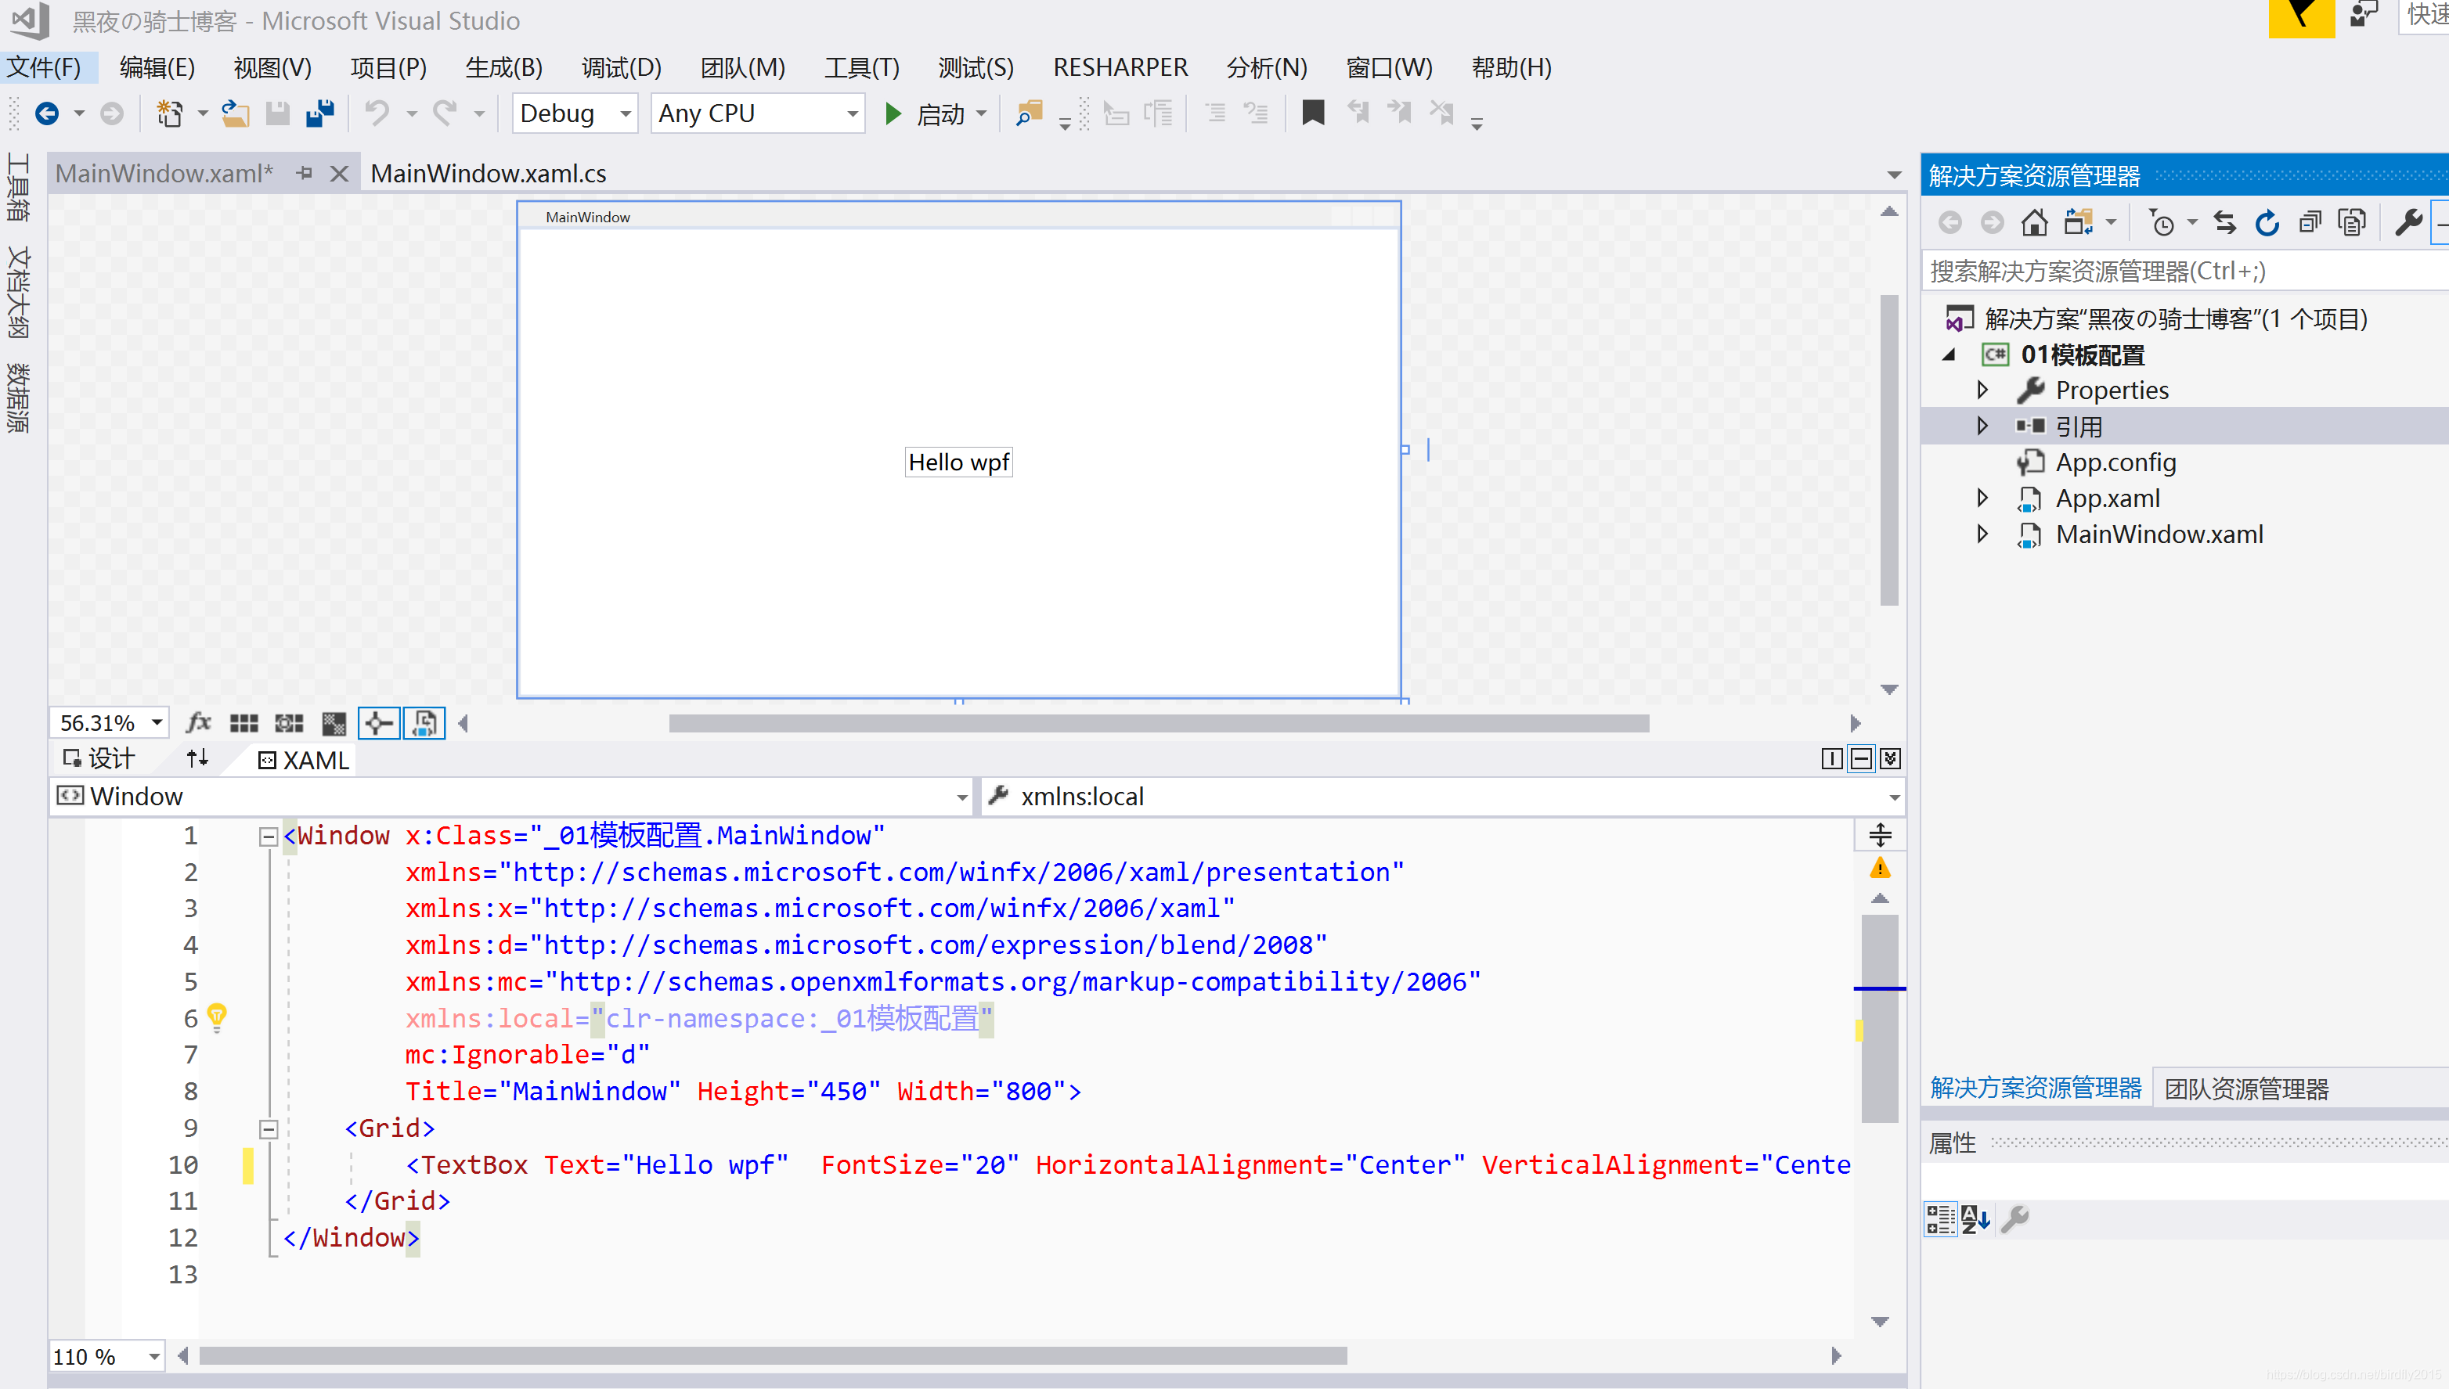Image resolution: width=2449 pixels, height=1389 pixels.
Task: Click the lightbulb quick action on line 6
Action: pos(217,1018)
